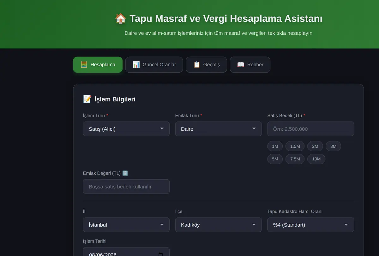Select the 1M quick amount chip
Viewport: 379px width, 256px height.
point(275,146)
